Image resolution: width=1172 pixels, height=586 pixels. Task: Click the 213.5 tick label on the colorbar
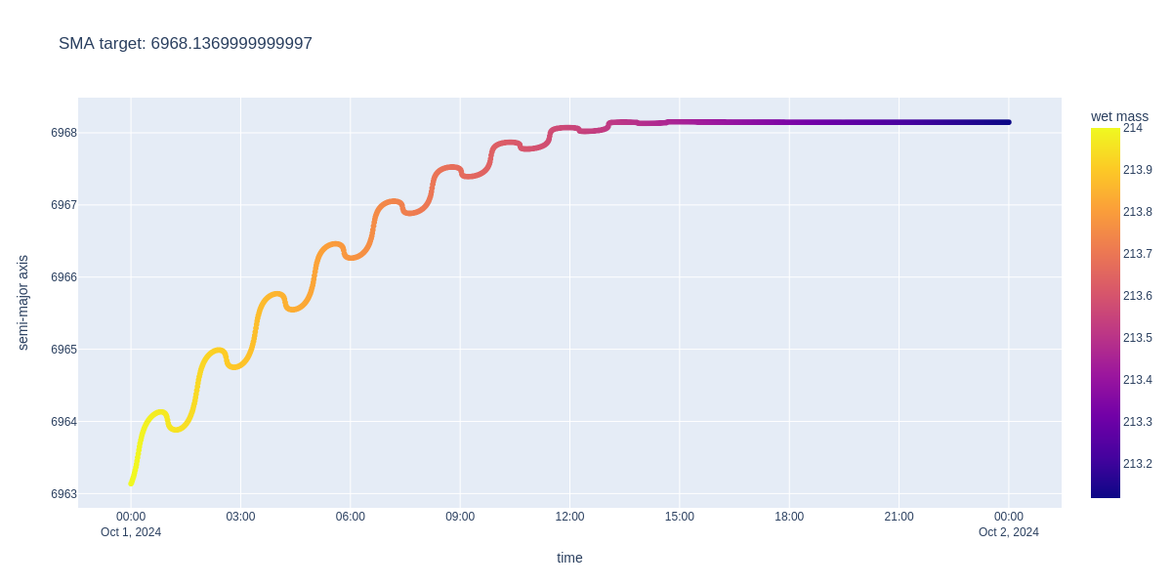[x=1137, y=338]
